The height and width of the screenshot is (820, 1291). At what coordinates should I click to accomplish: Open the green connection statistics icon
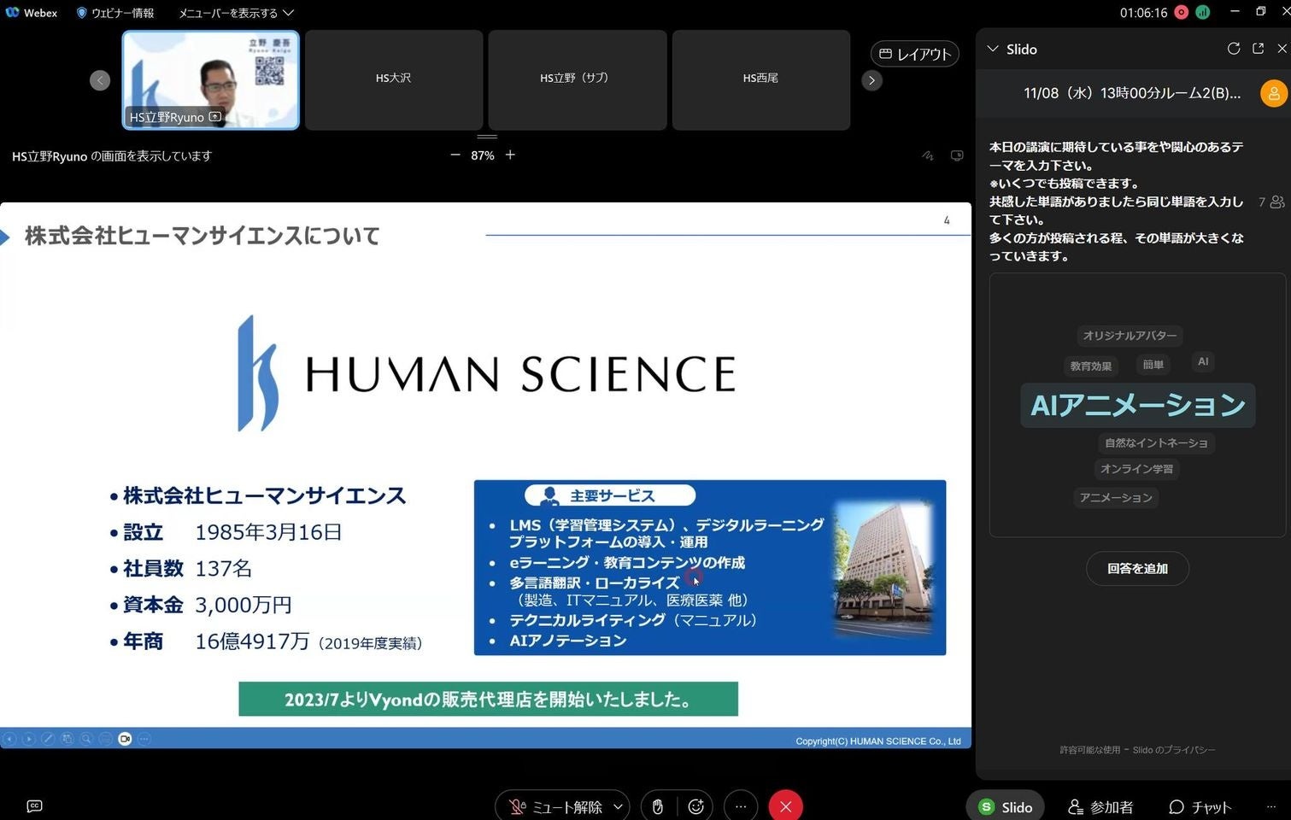coord(1203,12)
